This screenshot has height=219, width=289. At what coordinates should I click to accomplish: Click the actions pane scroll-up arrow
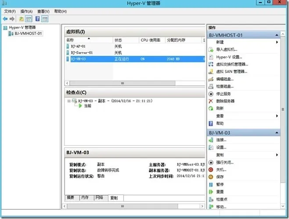[283, 34]
